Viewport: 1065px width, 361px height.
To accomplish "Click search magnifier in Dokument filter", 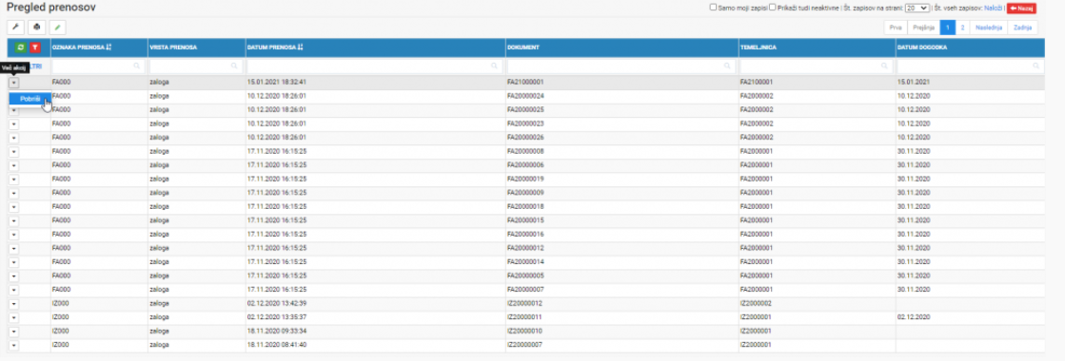I will click(728, 66).
